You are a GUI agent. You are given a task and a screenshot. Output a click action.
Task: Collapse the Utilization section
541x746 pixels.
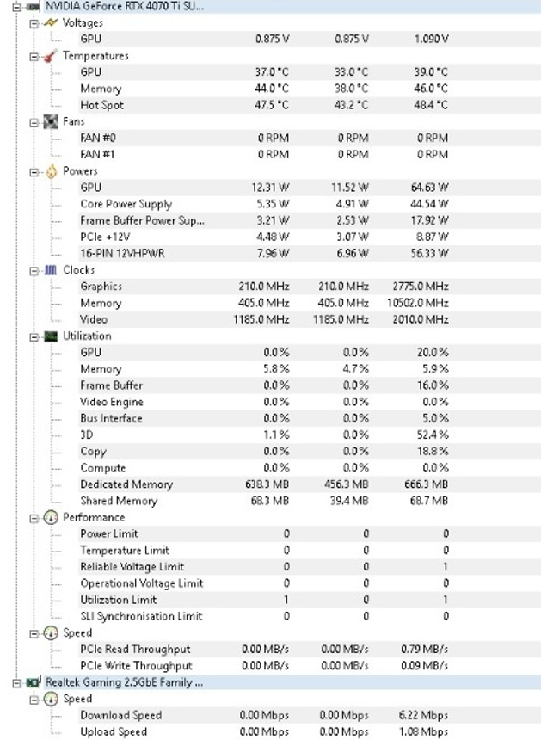[x=34, y=336]
